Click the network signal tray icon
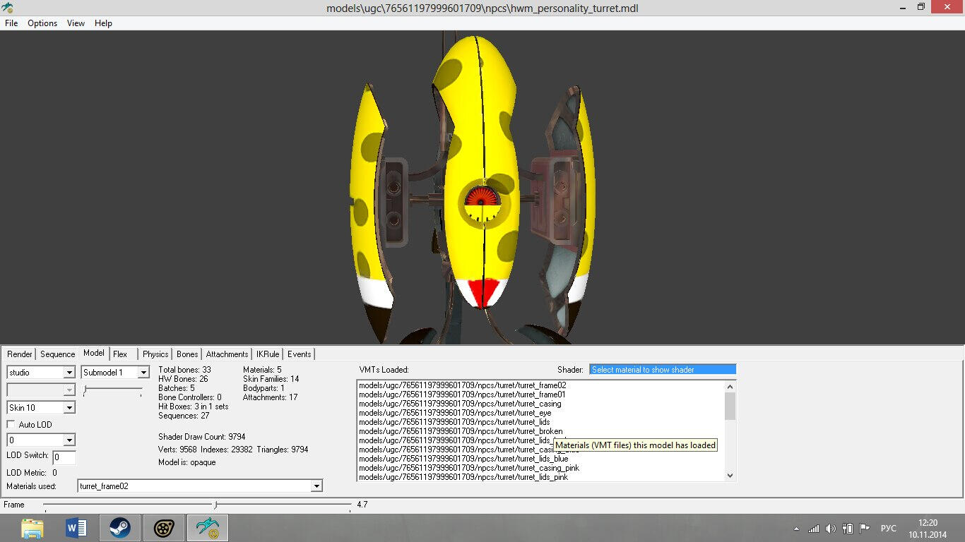Screen dimensions: 965x542 point(814,529)
